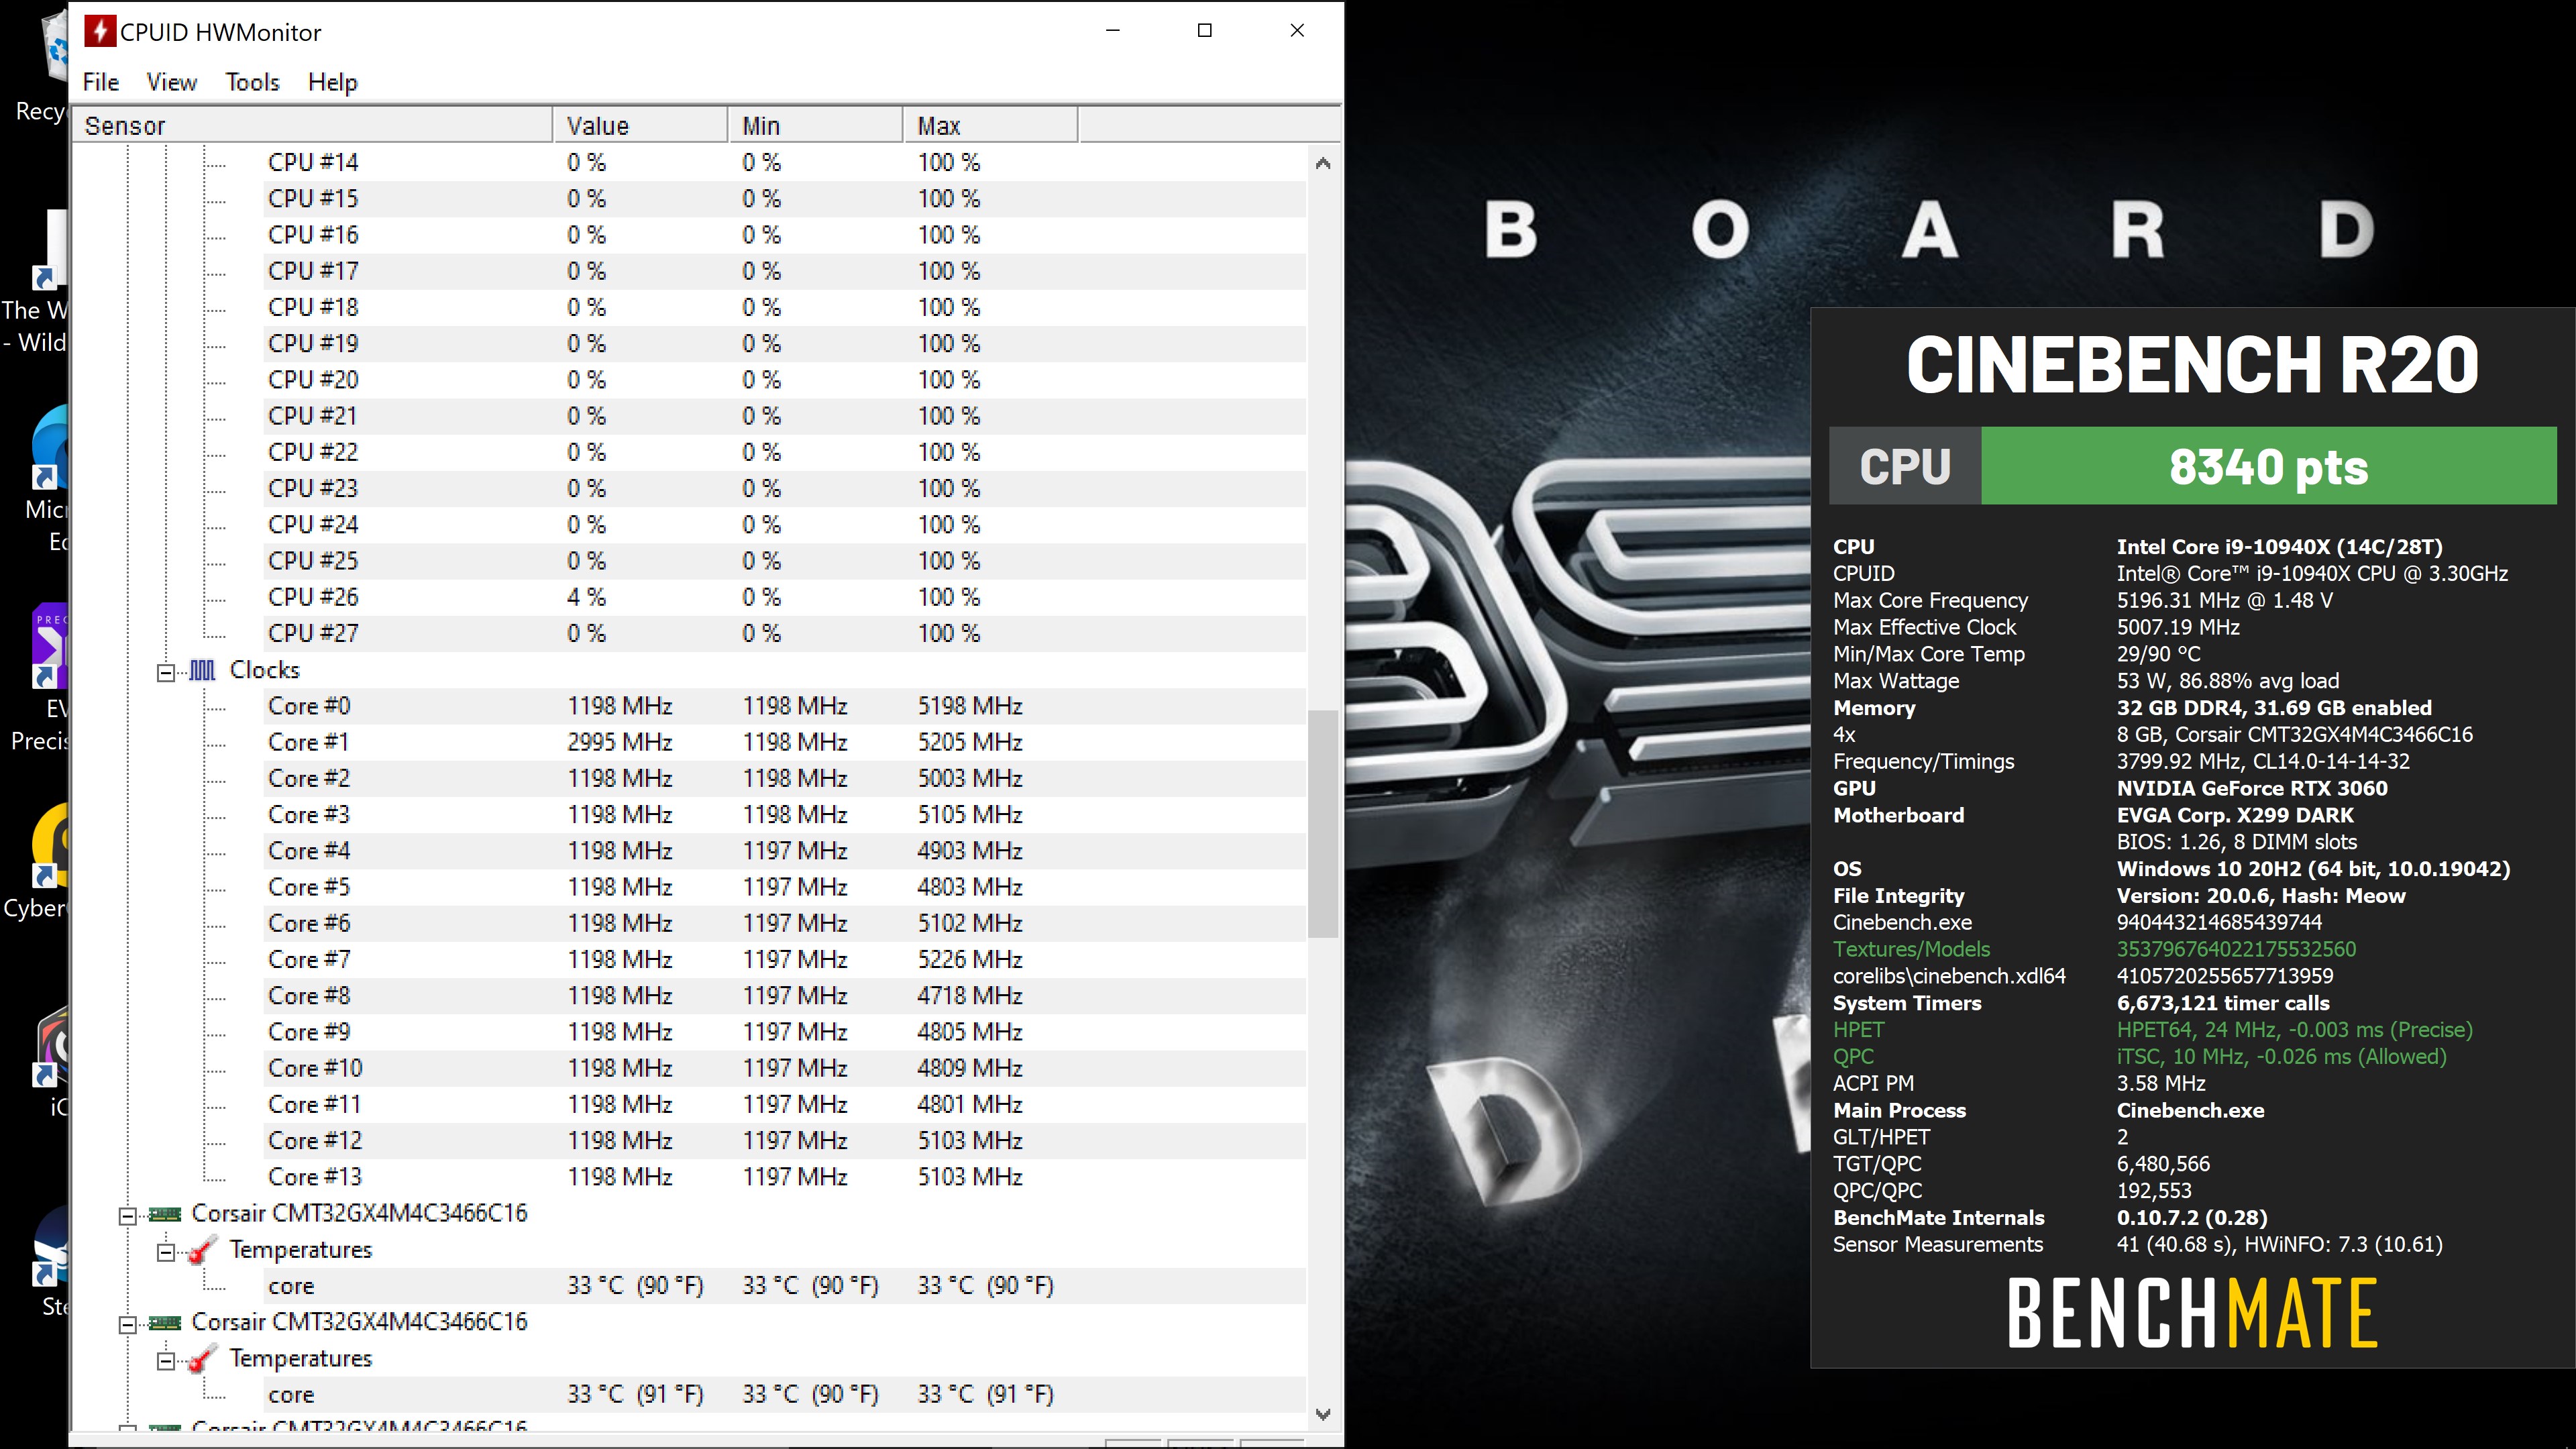Screen dimensions: 2576x1449
Task: Click the Max column header
Action: [x=990, y=126]
